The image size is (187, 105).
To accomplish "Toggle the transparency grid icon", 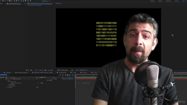I will [60, 70].
